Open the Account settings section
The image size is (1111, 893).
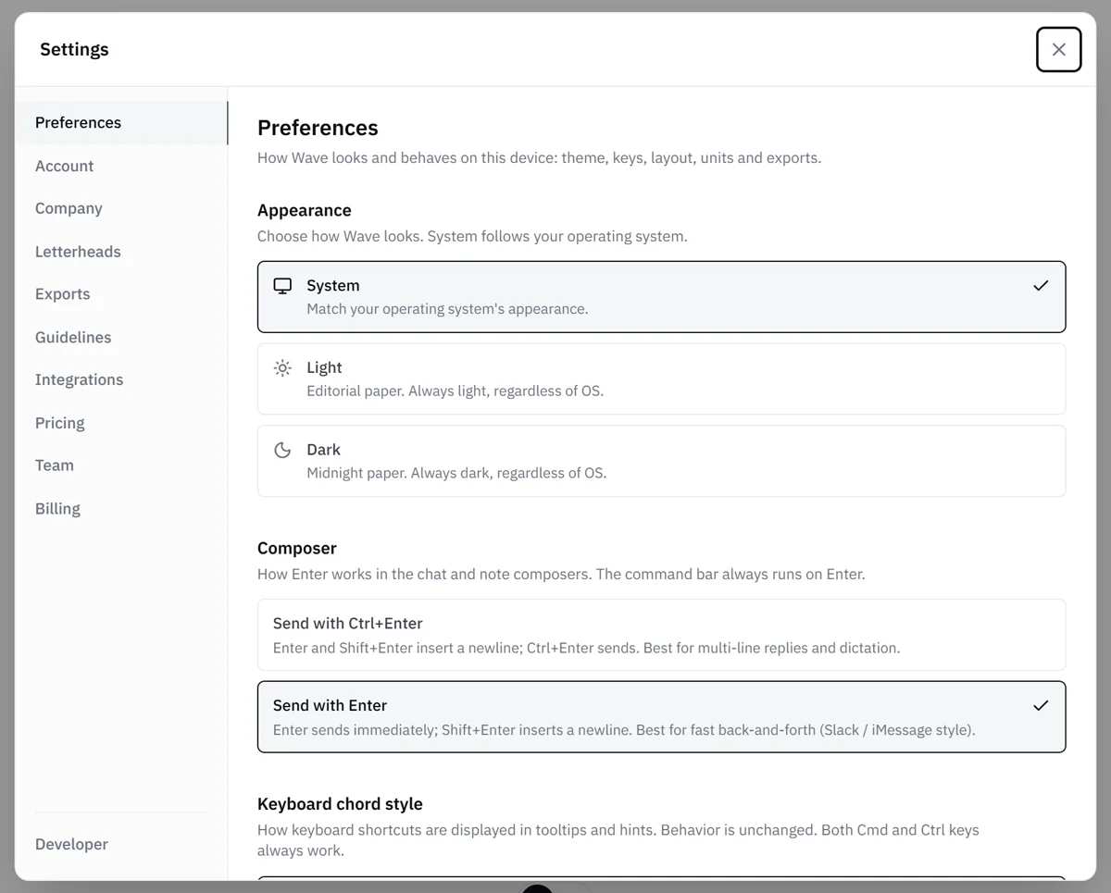121,166
